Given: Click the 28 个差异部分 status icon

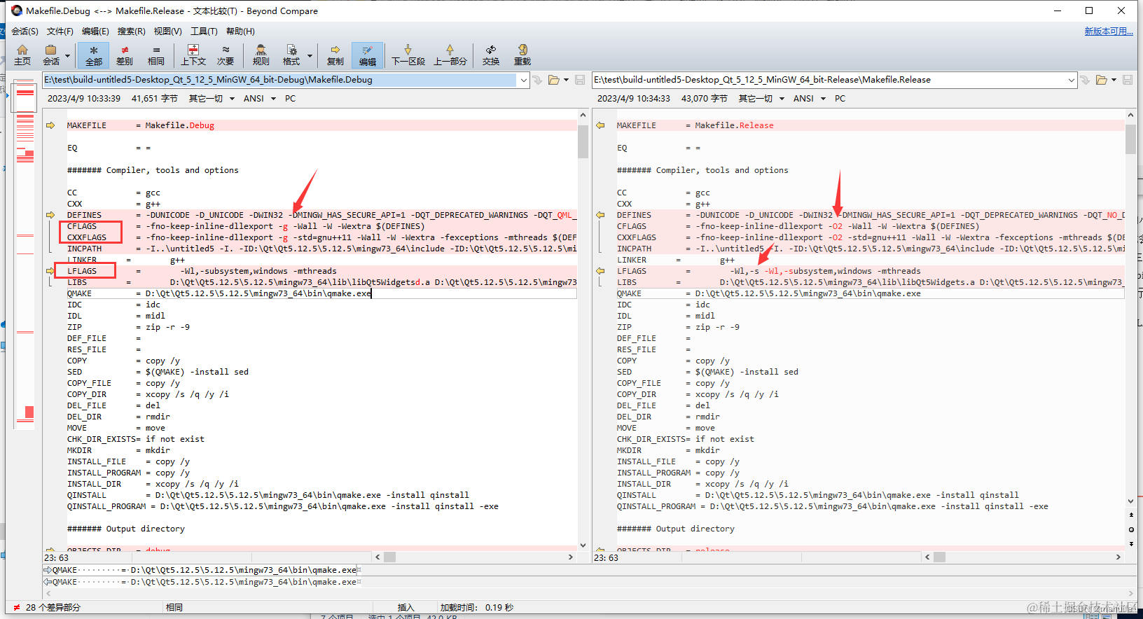Looking at the screenshot, I should 17,608.
